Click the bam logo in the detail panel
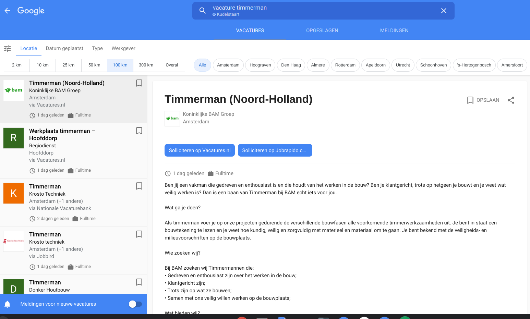Screen dimensions: 530x319 point(172,119)
